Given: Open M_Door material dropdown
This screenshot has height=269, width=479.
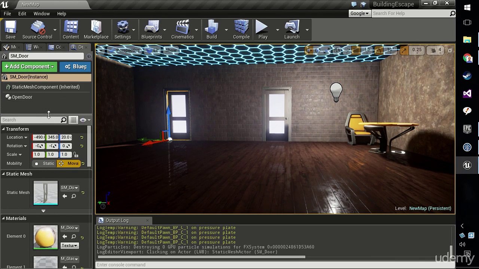Looking at the screenshot, I should point(69,228).
